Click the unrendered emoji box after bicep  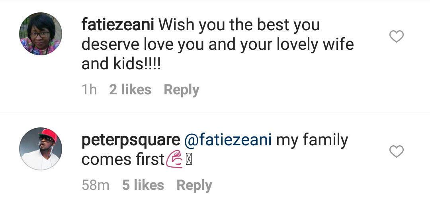coord(189,160)
